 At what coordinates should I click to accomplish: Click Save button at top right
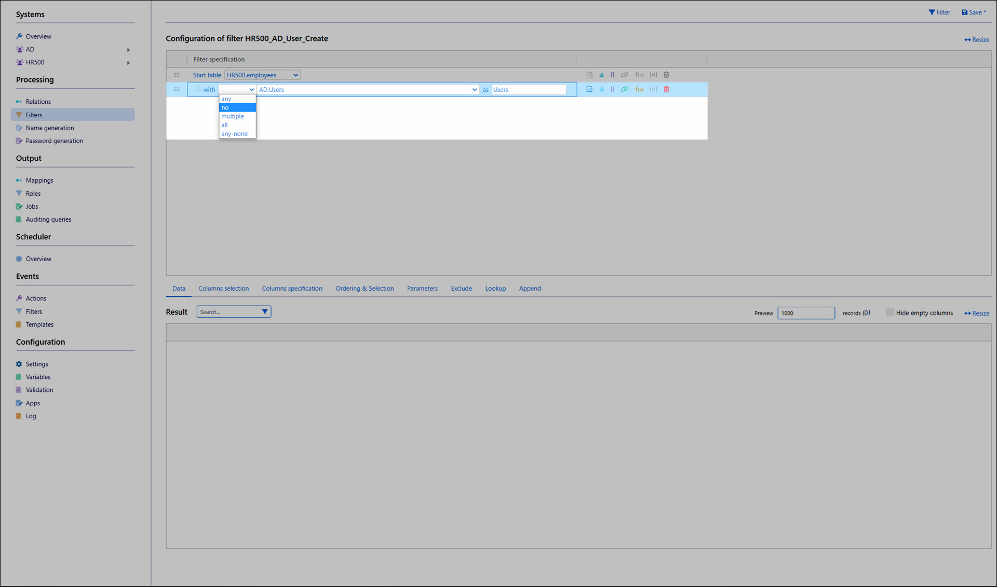coord(974,12)
